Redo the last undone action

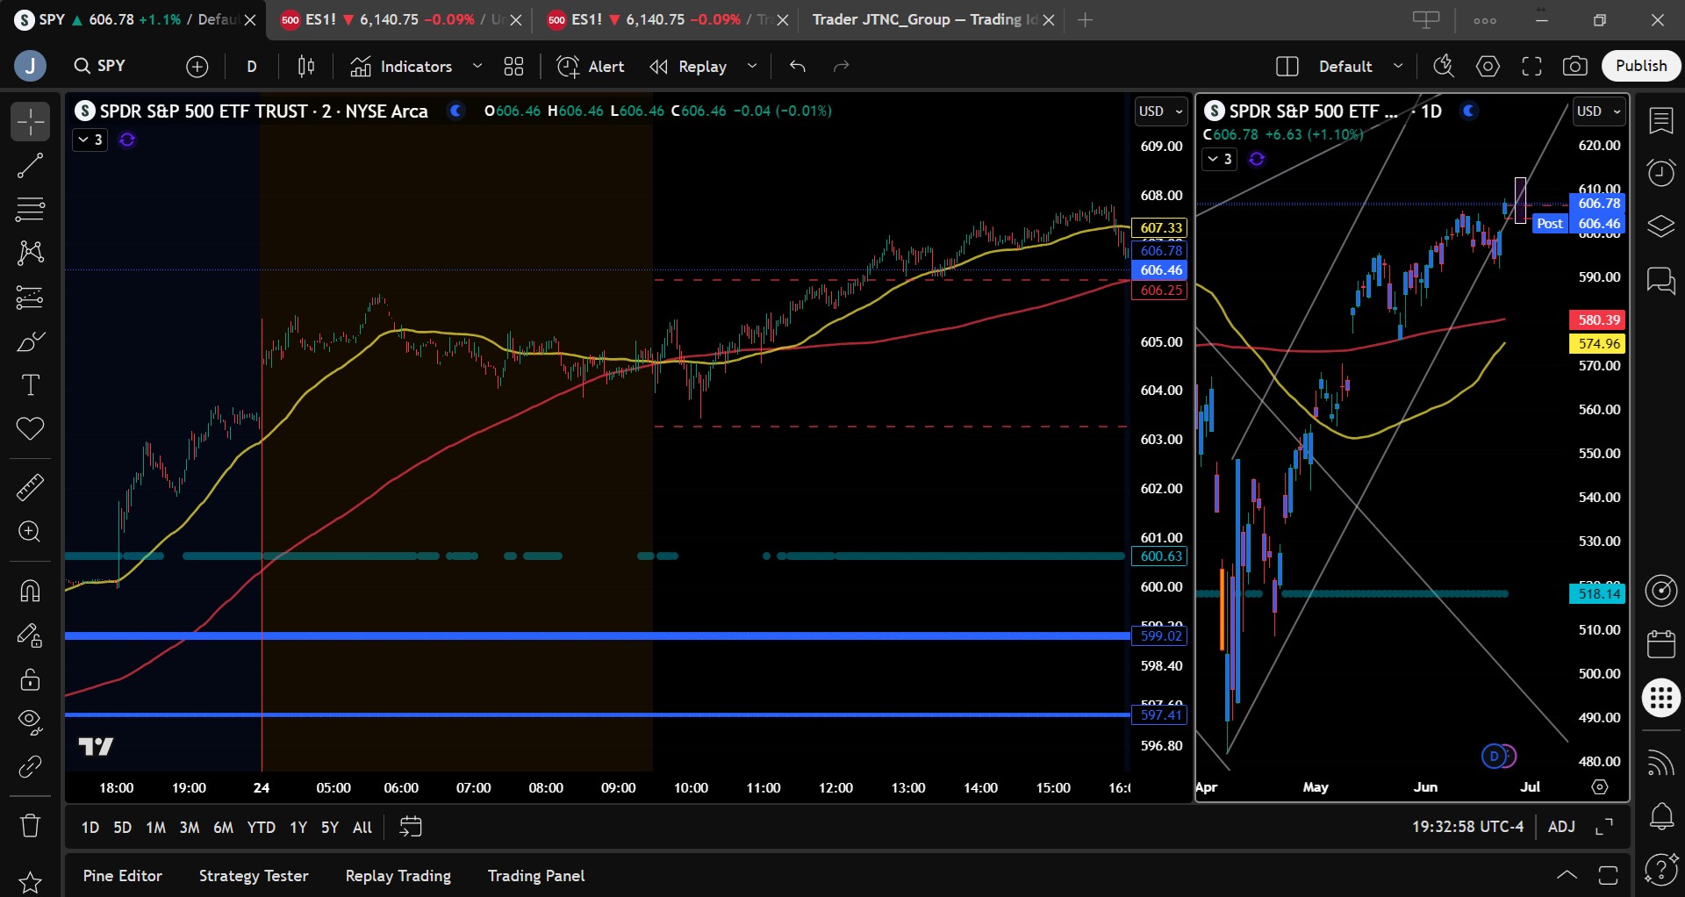click(x=842, y=66)
